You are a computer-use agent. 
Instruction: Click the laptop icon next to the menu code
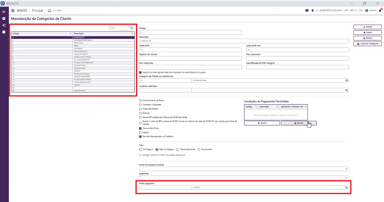50,11
